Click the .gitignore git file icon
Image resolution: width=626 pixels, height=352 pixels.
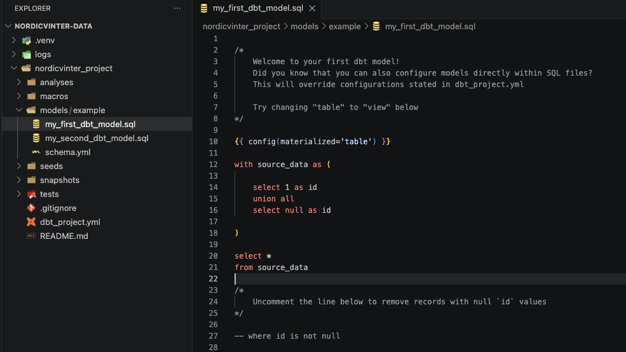tap(31, 208)
